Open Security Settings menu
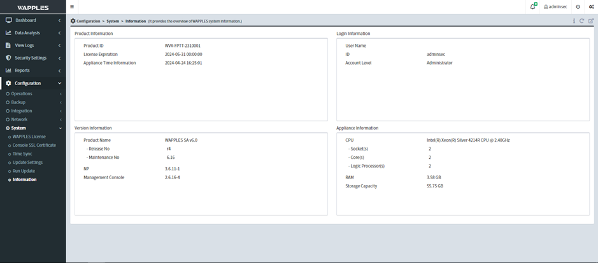Image resolution: width=598 pixels, height=263 pixels. click(x=31, y=58)
